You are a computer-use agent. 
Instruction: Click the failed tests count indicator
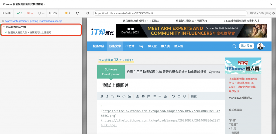[x=30, y=13]
